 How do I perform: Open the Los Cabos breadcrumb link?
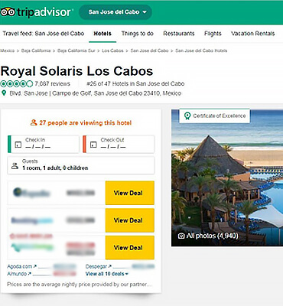coord(112,50)
